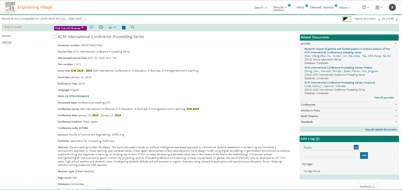Click author Marwala, Tshilidzi

[x=331, y=71]
